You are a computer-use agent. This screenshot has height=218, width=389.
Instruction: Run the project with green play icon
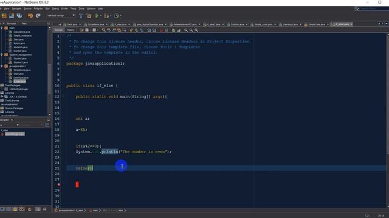[x=97, y=16]
